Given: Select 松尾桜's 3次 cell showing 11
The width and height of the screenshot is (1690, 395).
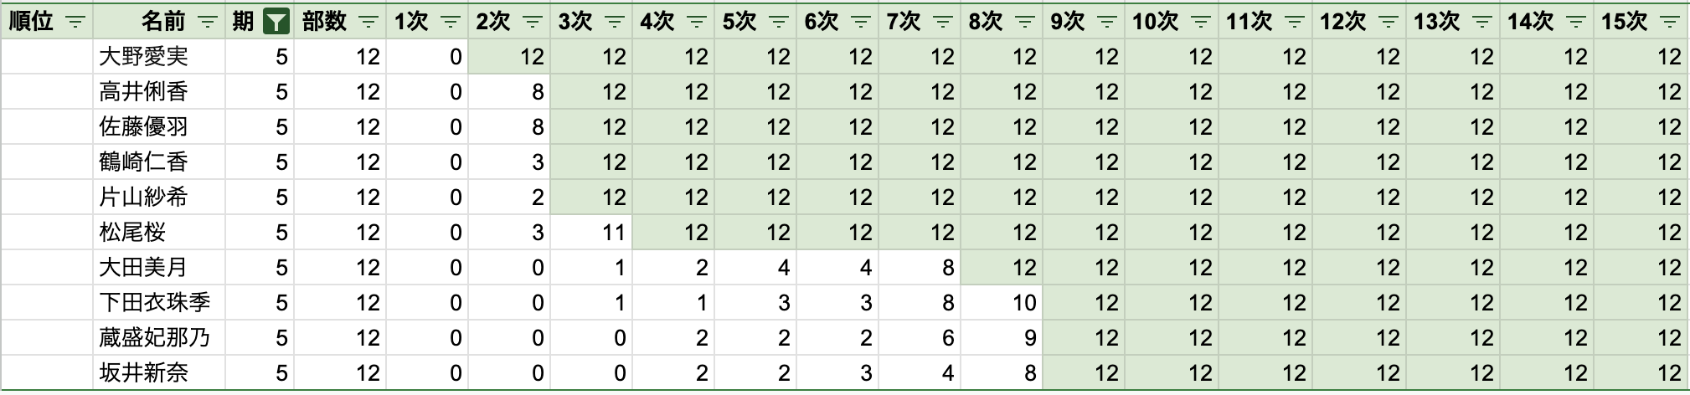Looking at the screenshot, I should (x=591, y=233).
